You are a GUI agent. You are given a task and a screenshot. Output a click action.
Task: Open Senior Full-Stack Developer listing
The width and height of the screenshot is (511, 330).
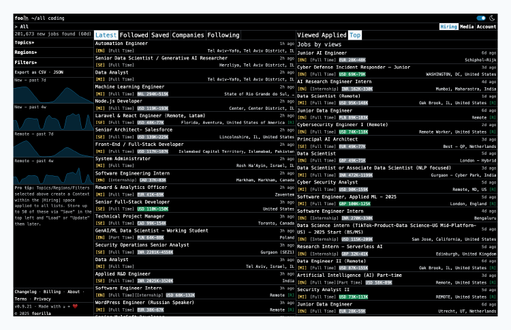(132, 202)
